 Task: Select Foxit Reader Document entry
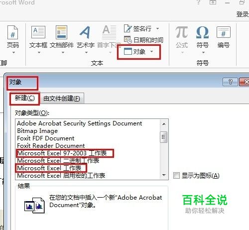pos(51,146)
